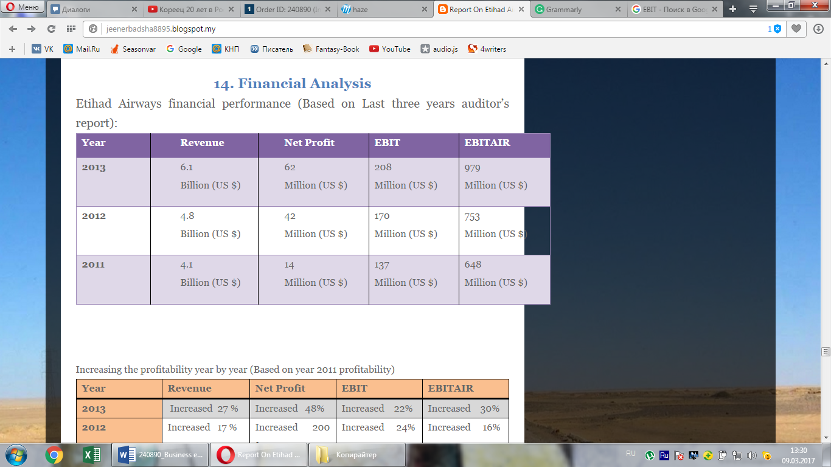Open a new tab with plus button
This screenshot has height=467, width=831.
pos(732,9)
